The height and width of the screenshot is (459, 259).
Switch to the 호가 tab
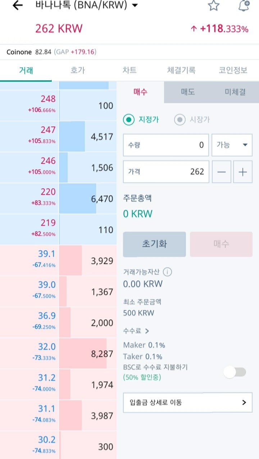(78, 71)
